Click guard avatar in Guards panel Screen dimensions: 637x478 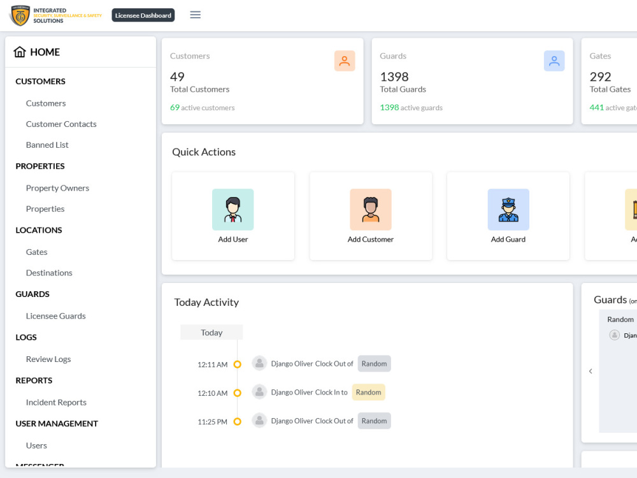[x=614, y=335]
